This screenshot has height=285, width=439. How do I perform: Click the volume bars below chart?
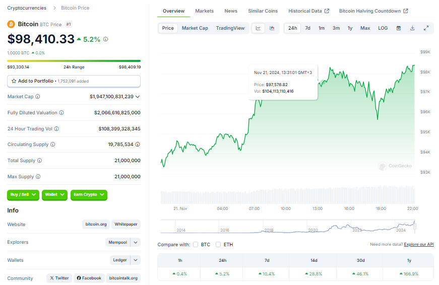(287, 195)
